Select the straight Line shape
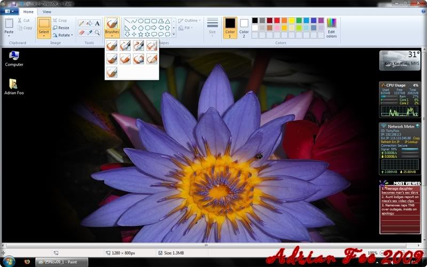The height and width of the screenshot is (267, 427). pos(127,21)
